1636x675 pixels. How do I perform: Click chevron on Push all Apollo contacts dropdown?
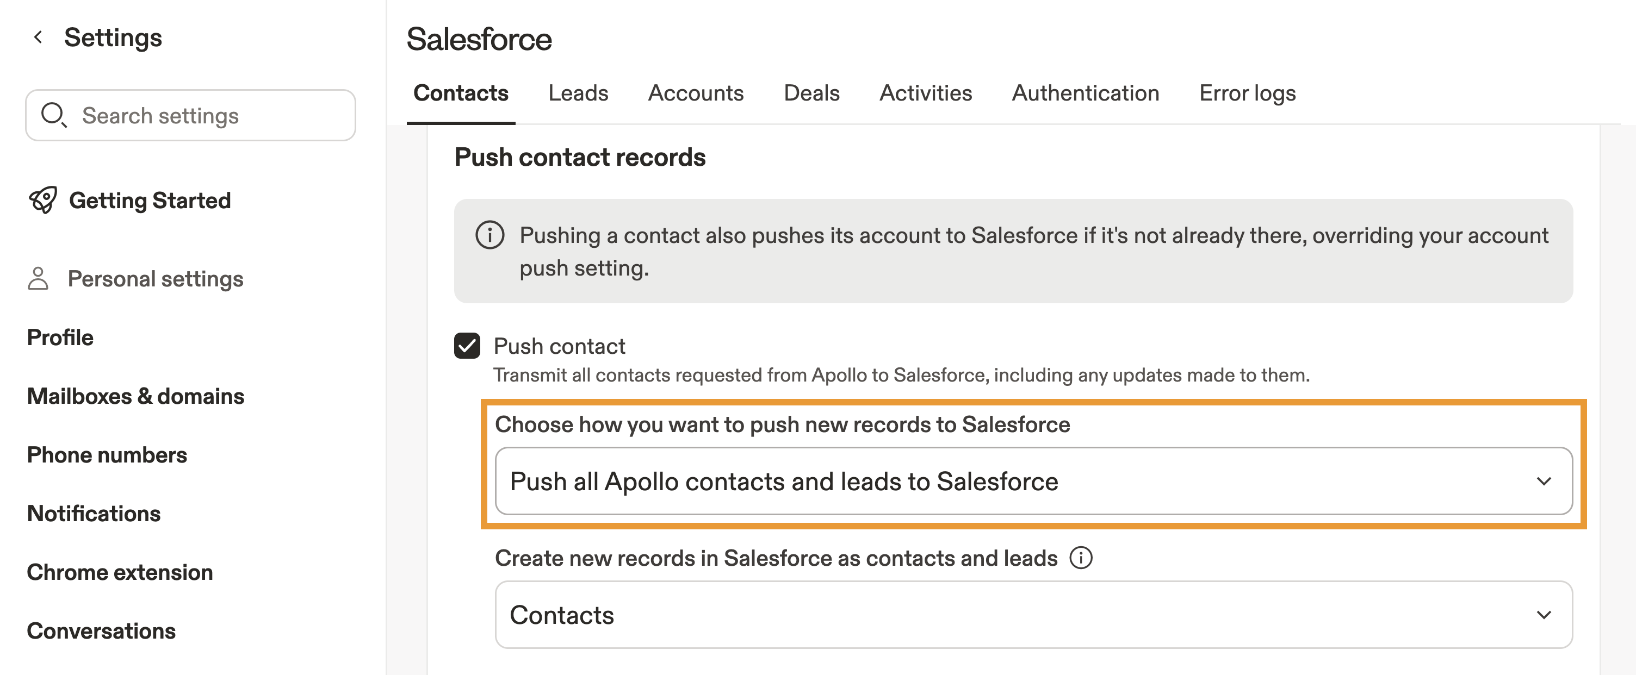[x=1544, y=481]
